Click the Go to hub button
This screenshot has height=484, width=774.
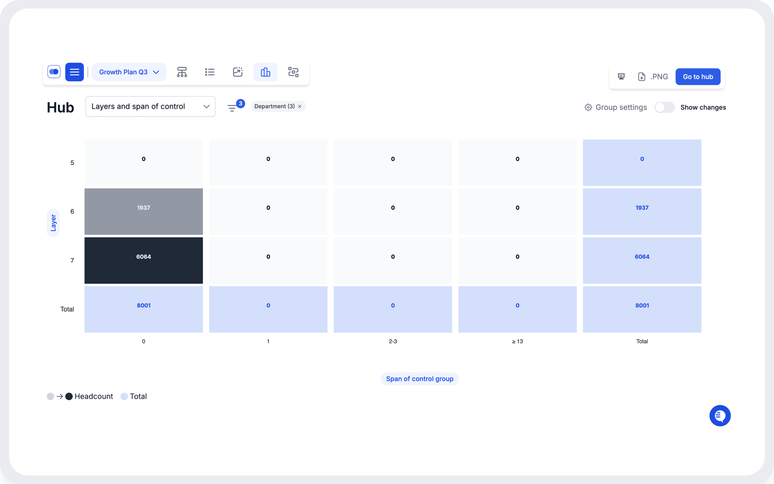click(x=698, y=76)
